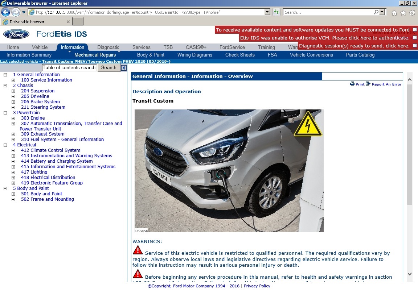Switch to the Diagnostic tab
The image size is (418, 295).
[108, 47]
